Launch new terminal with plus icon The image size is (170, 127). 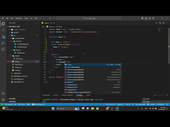click(x=155, y=95)
